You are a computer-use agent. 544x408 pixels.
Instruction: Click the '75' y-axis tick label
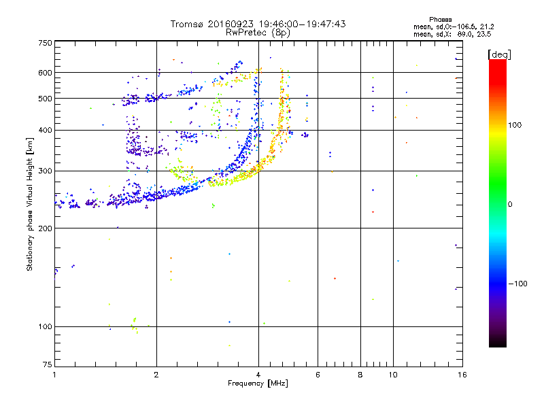coord(48,364)
